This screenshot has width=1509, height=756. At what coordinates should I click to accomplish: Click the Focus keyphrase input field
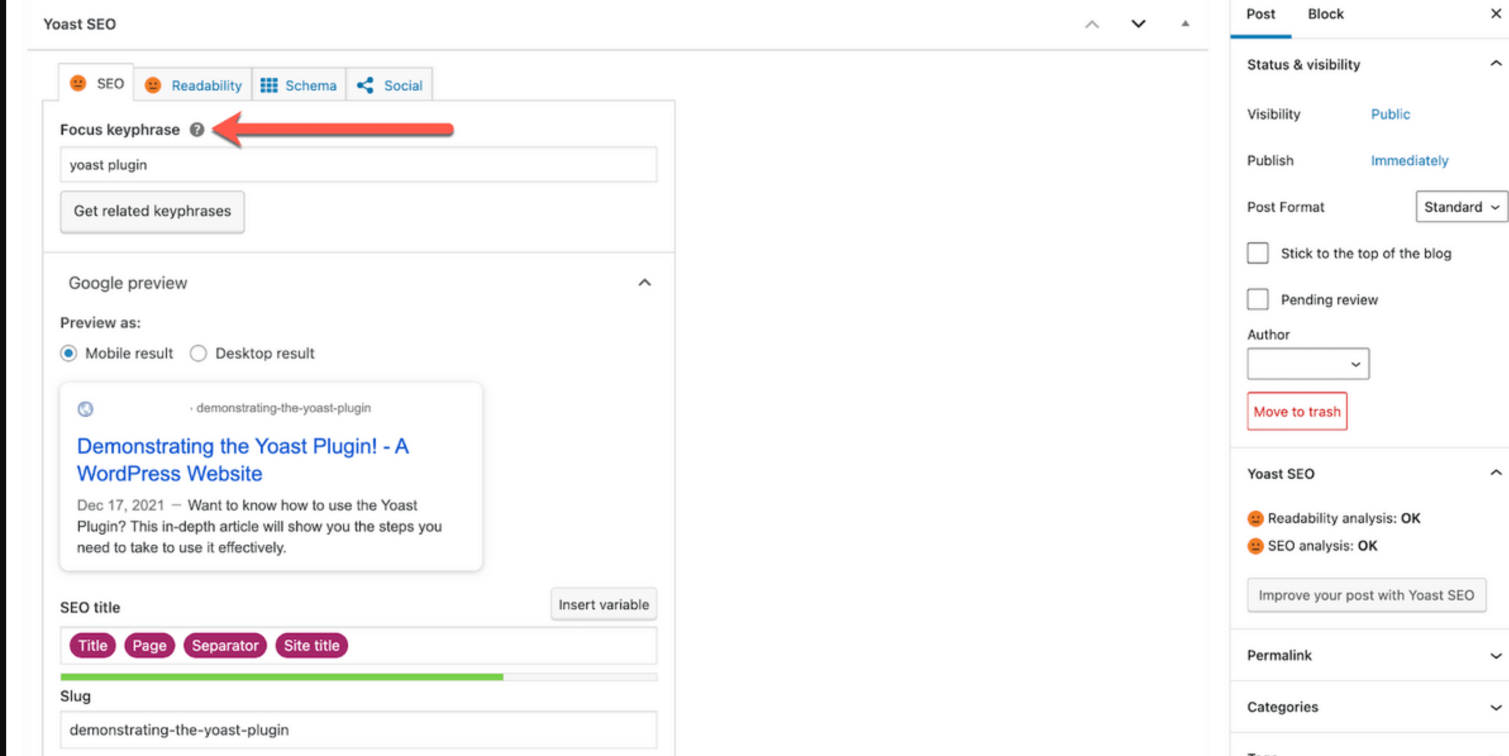click(358, 165)
